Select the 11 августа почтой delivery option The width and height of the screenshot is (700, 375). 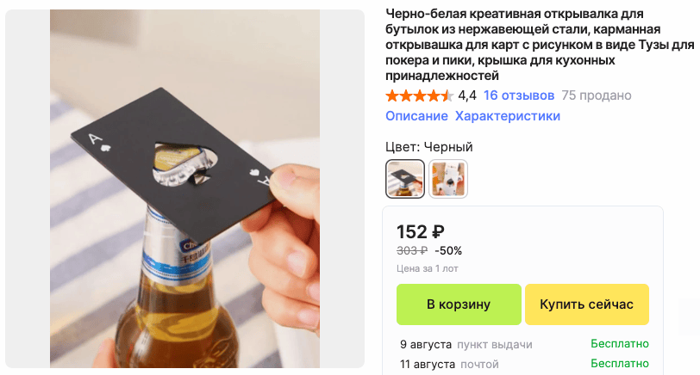tap(449, 364)
